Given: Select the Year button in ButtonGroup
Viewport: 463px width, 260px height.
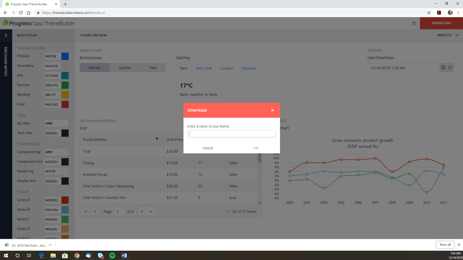Looking at the screenshot, I should (153, 67).
